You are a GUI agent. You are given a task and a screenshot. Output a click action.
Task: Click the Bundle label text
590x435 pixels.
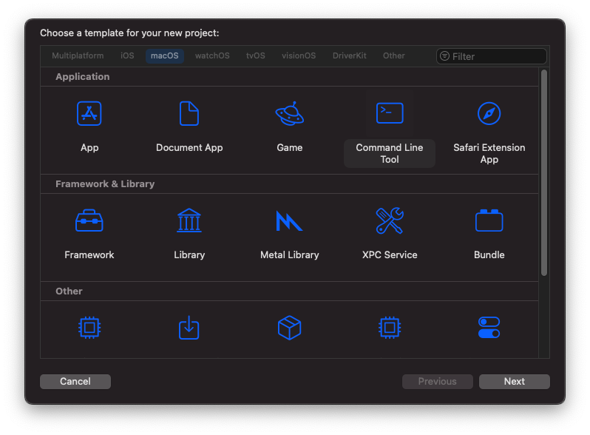489,255
